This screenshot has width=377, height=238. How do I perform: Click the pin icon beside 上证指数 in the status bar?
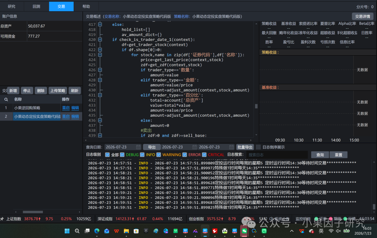tap(2, 219)
